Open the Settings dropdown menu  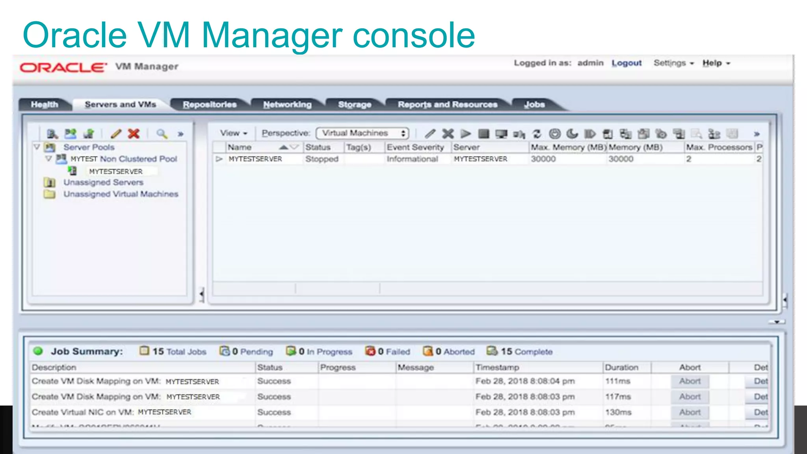(674, 63)
